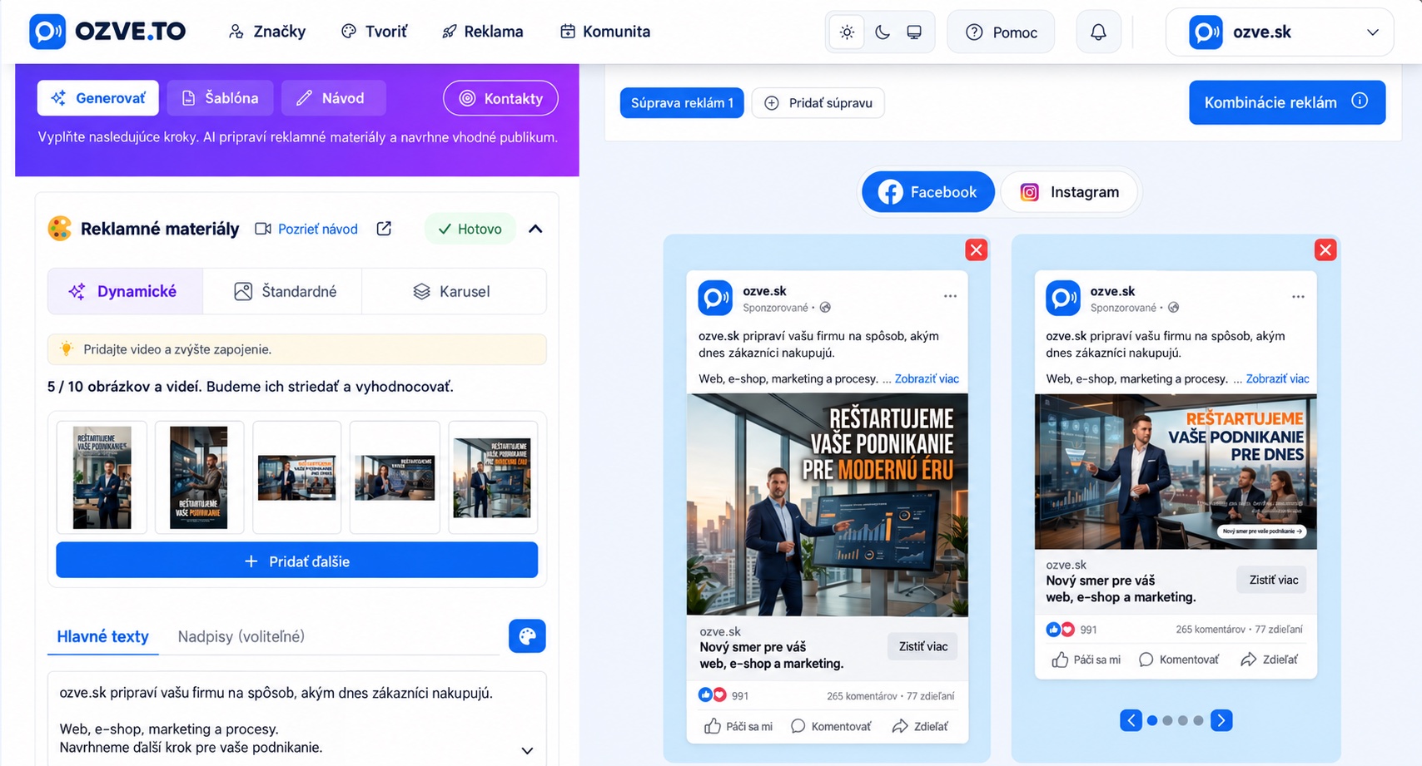Open the ozve.sk account dropdown

[x=1280, y=32]
